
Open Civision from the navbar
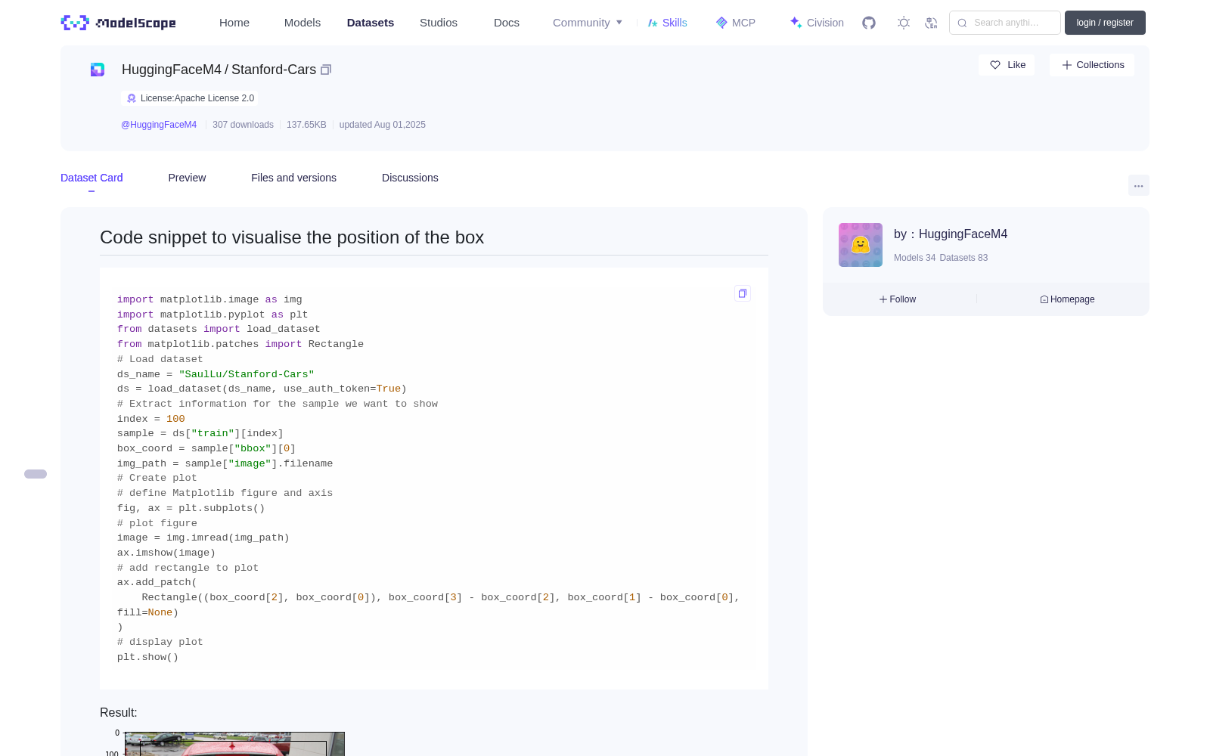(817, 23)
